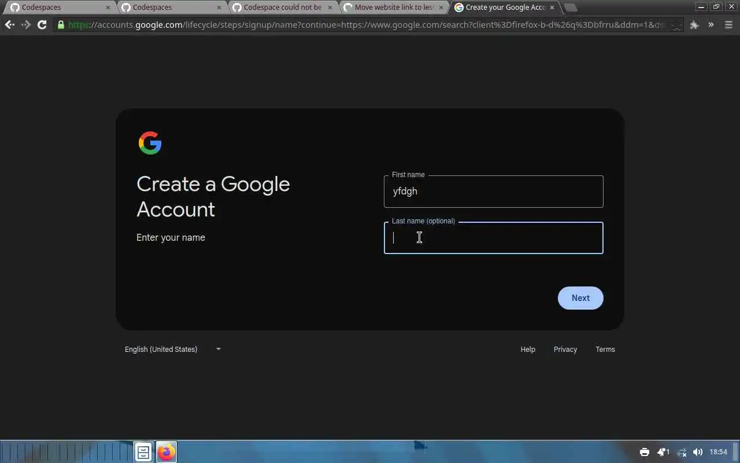740x463 pixels.
Task: Restore the browser window size
Action: (716, 7)
